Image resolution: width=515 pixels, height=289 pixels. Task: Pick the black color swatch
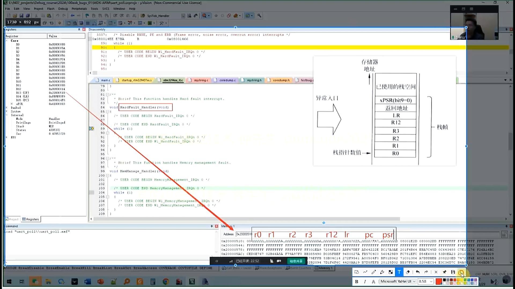point(444,280)
